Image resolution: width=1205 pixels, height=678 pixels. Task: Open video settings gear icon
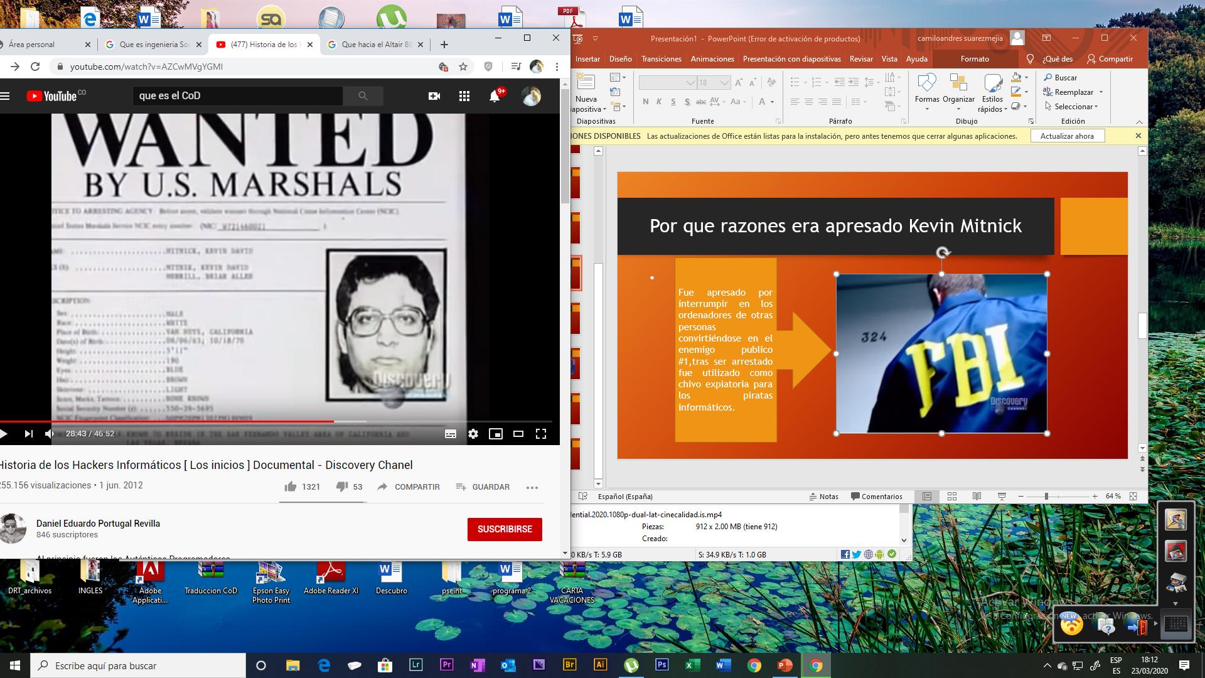click(x=473, y=434)
